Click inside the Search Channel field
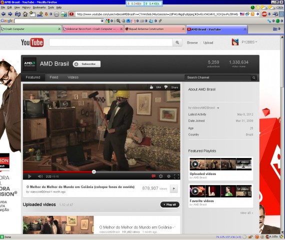Image resolution: width=285 pixels, height=240 pixels. [218, 77]
